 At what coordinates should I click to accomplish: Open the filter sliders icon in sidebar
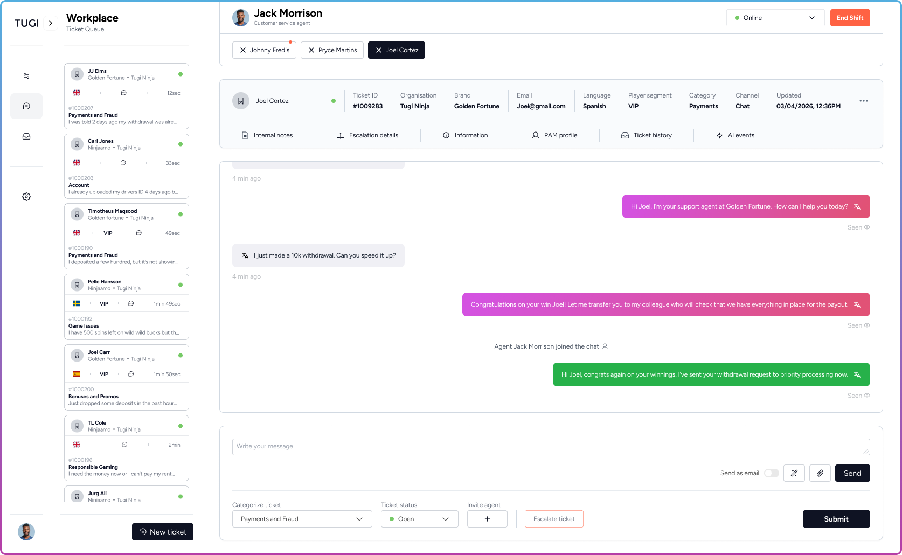26,76
